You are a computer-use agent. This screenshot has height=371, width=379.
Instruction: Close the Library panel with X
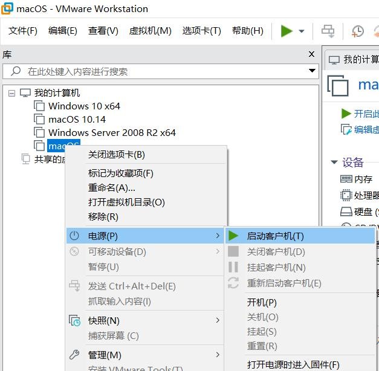point(311,54)
